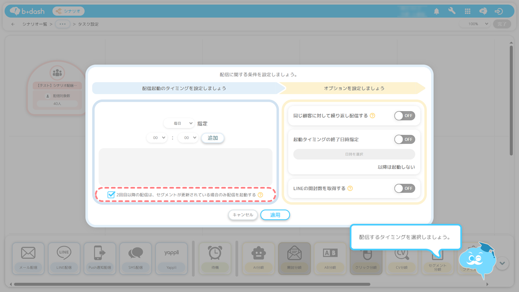Viewport: 519px width, 292px height.
Task: Open the support chat icon in header
Action: pyautogui.click(x=483, y=11)
